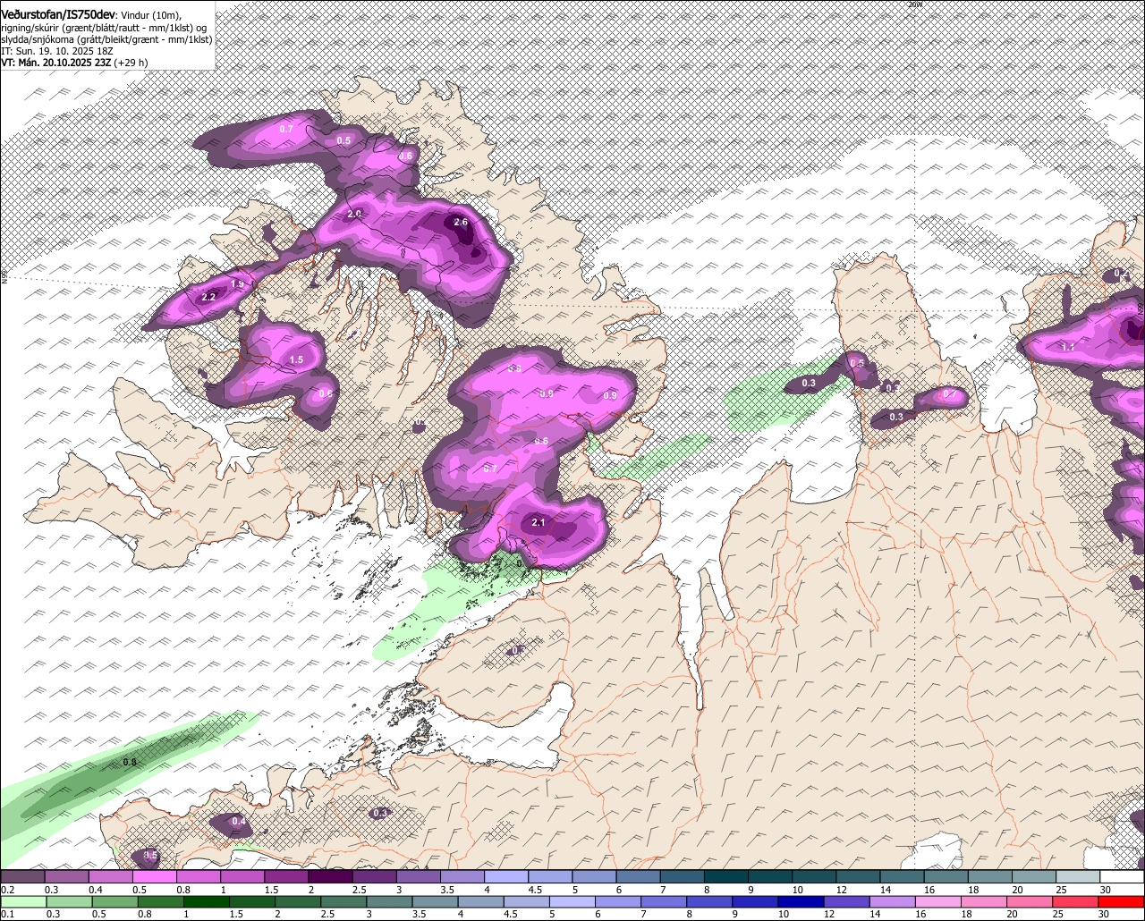Select the 2.6 precipitation peak label

click(x=461, y=222)
